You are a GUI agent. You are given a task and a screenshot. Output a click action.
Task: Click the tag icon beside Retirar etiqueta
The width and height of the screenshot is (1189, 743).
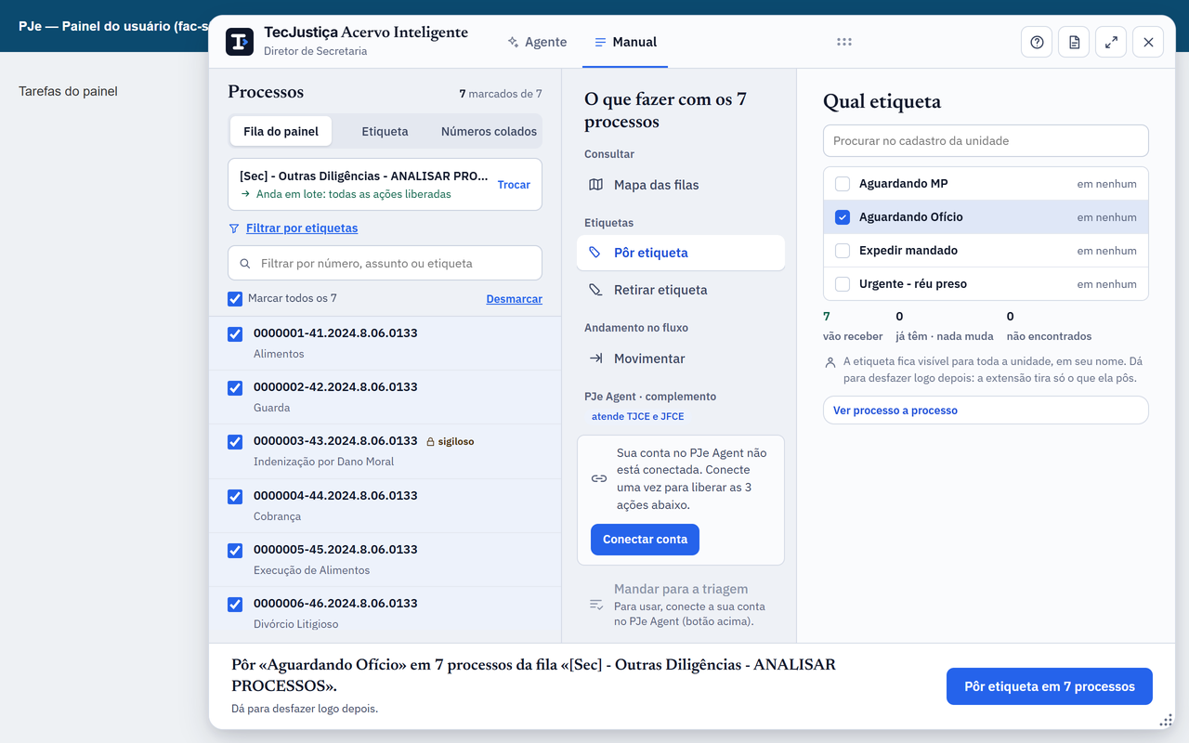tap(596, 290)
